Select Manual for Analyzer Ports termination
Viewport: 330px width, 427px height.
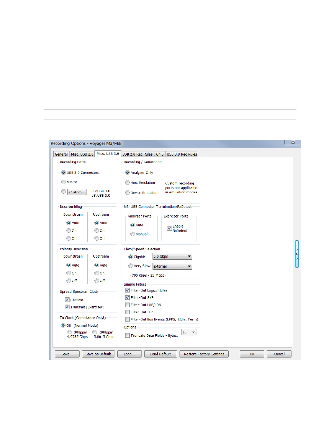(132, 234)
